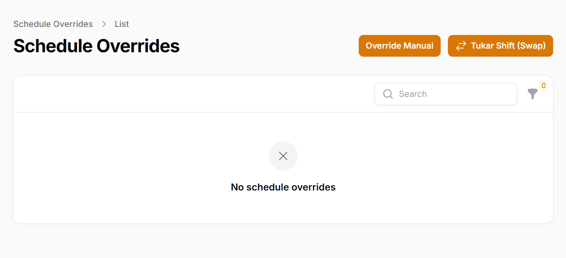Click the word Overrides in the page heading
The width and height of the screenshot is (566, 258).
pyautogui.click(x=138, y=46)
